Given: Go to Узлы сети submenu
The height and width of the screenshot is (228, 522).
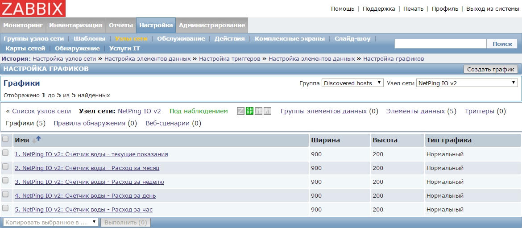Looking at the screenshot, I should pos(131,39).
